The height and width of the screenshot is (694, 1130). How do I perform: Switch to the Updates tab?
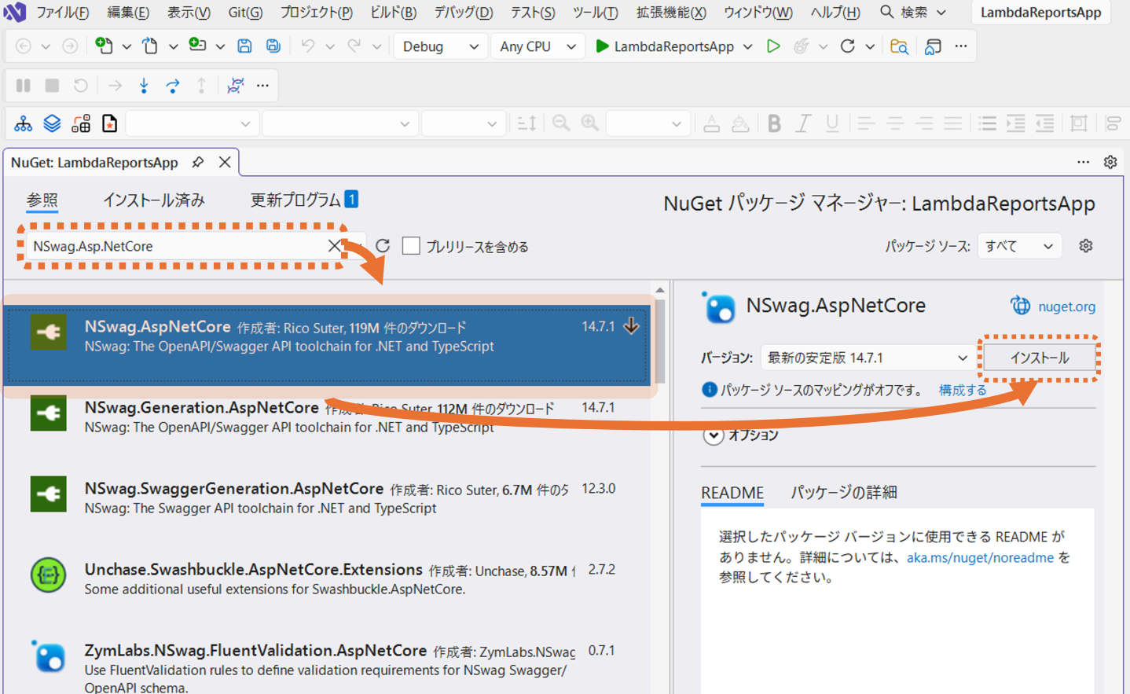303,200
